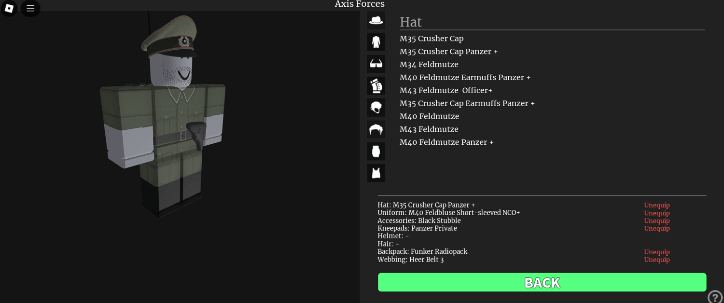Select M40 Feldmutze Panzer + option
Screen dimensions: 724x303
(446, 142)
